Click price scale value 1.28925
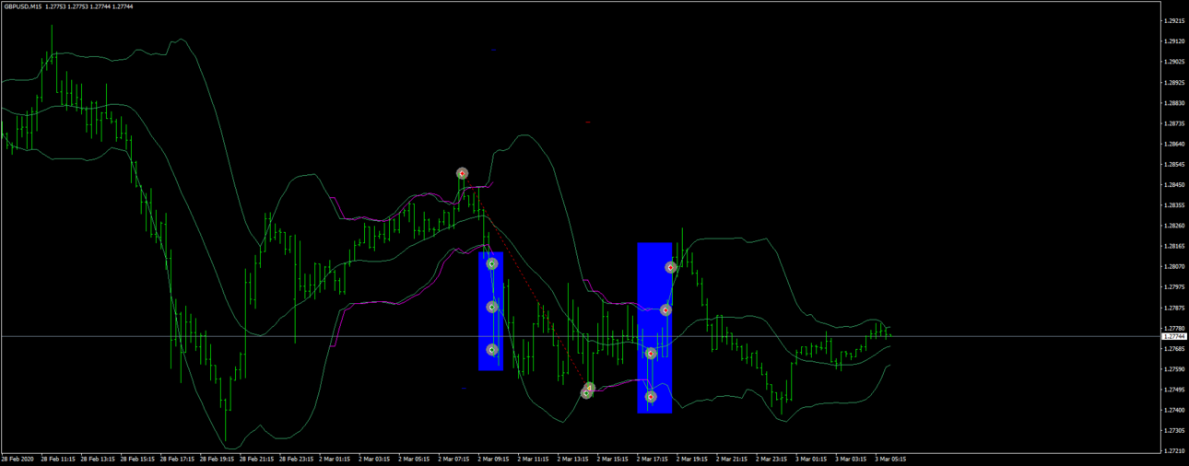Viewport: 1189px width, 466px height. click(1174, 83)
